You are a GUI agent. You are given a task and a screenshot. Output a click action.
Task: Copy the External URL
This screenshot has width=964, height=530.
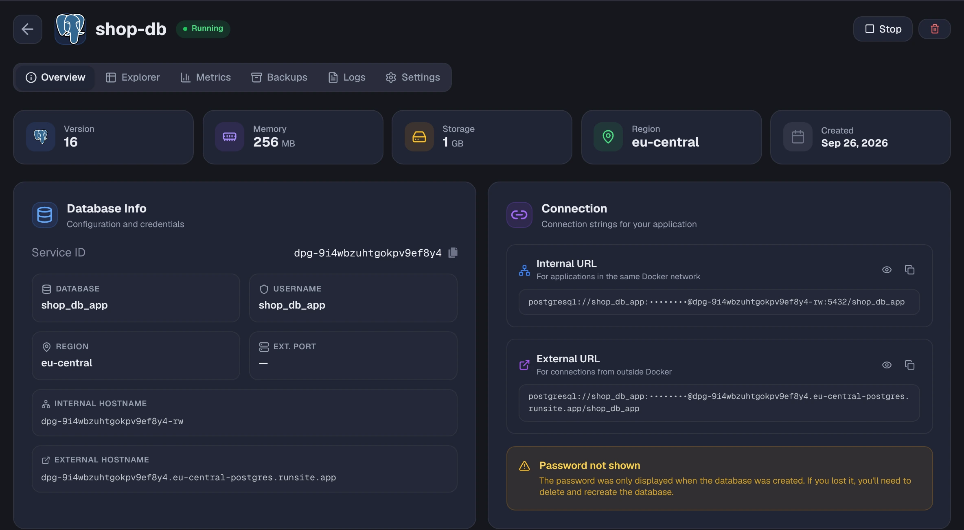pyautogui.click(x=909, y=365)
